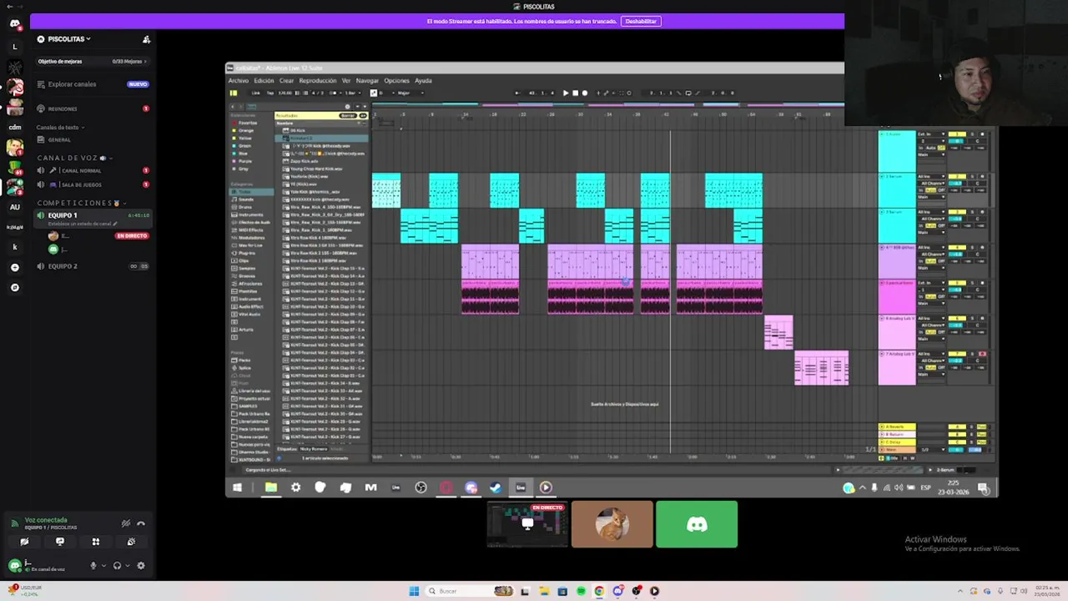This screenshot has width=1068, height=601.
Task: Select the Sounds category in browser
Action: (x=245, y=199)
